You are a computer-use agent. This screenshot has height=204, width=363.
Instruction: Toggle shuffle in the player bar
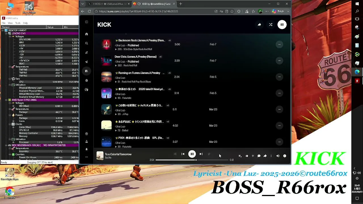coord(175,154)
